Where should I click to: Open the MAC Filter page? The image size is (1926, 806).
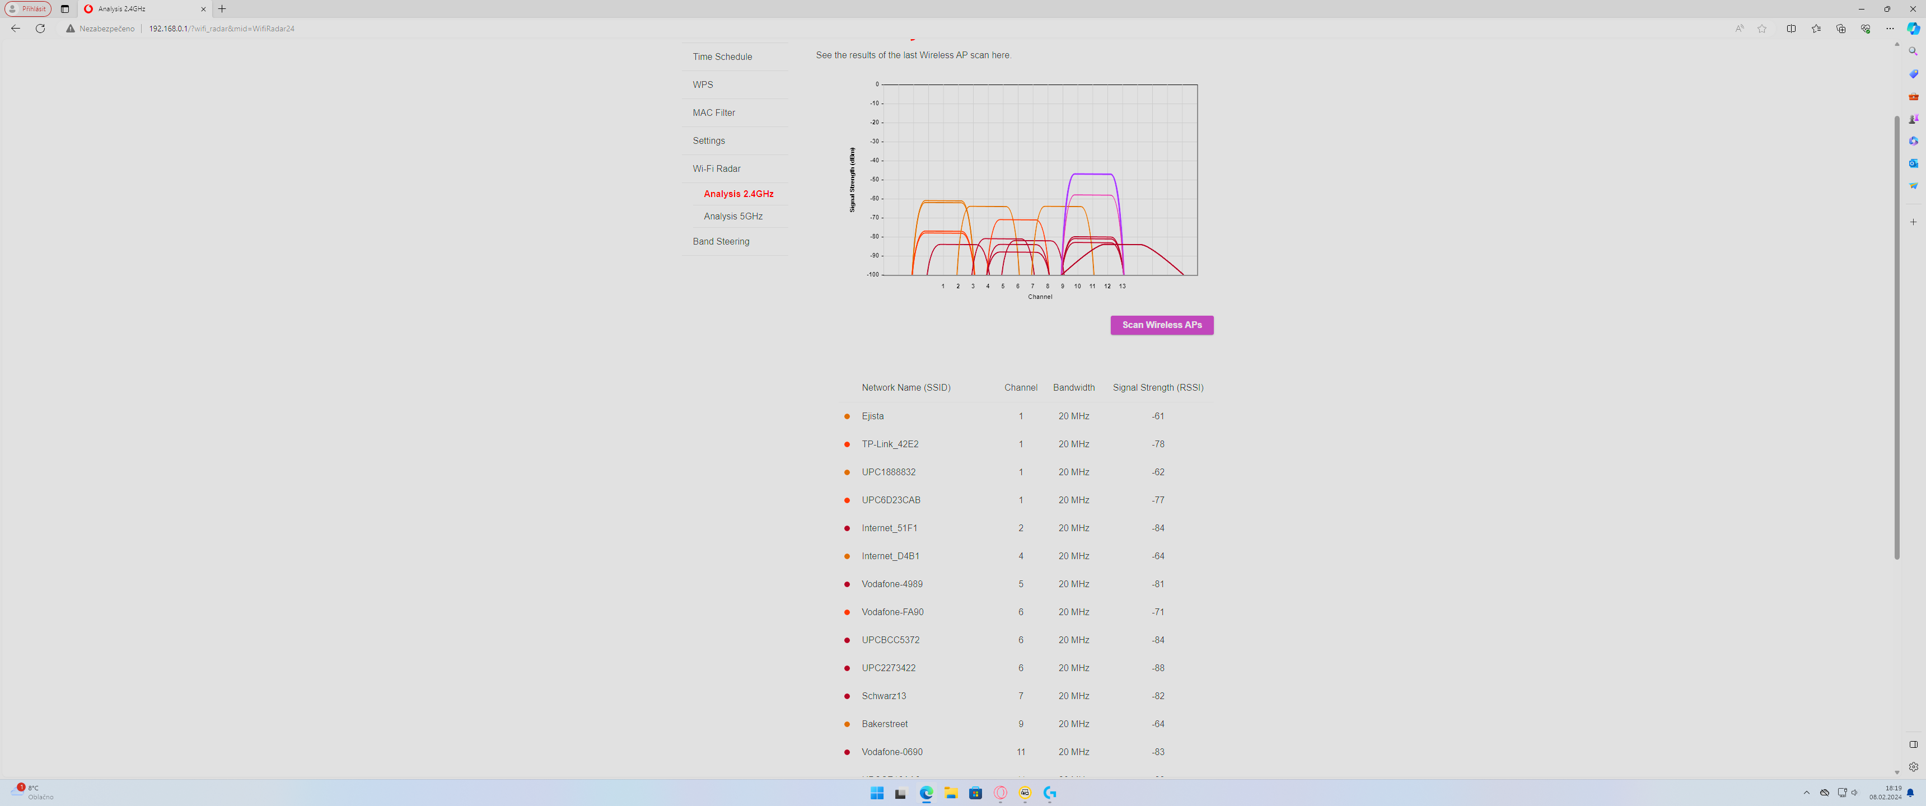713,113
